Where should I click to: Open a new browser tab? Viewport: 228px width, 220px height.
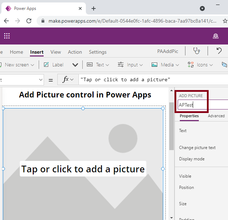[x=94, y=8]
